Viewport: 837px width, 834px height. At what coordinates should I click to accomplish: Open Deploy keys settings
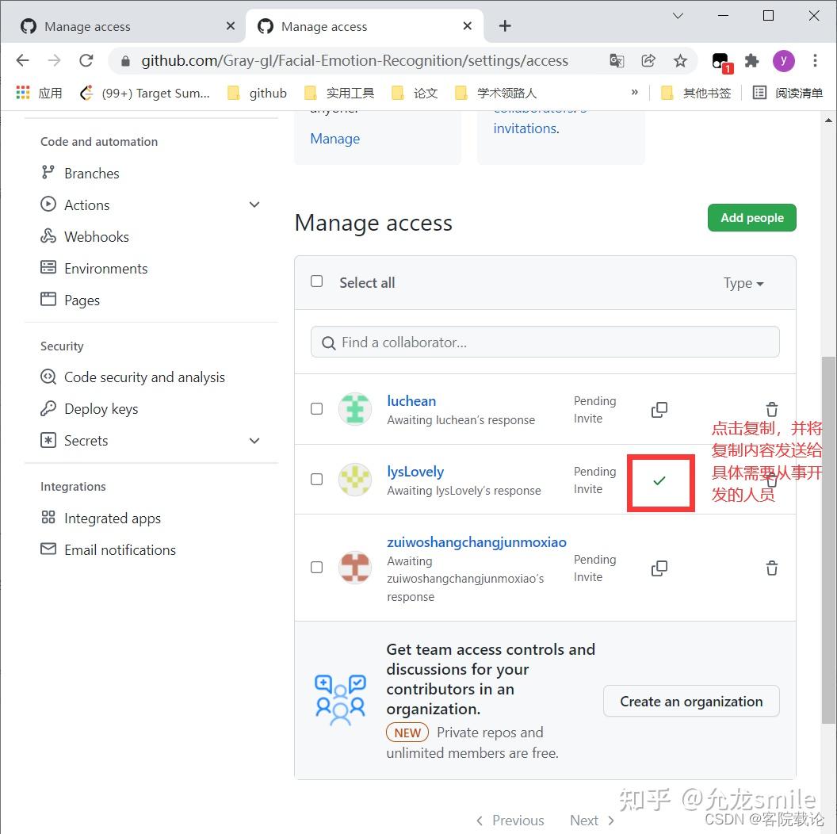coord(100,408)
